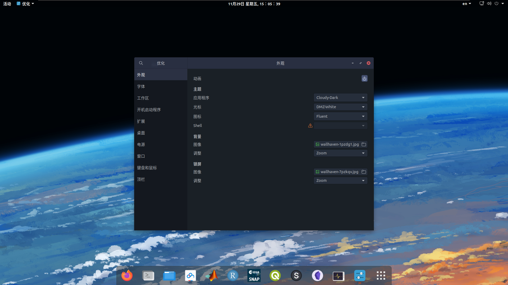Select 字体 in the sidebar
508x285 pixels.
(161, 87)
